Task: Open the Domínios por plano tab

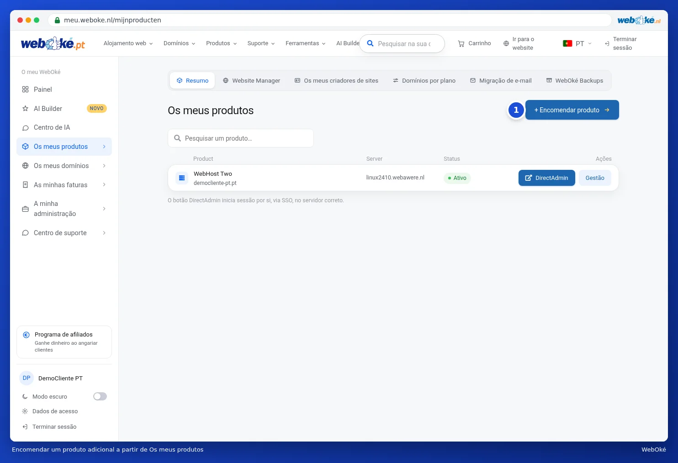Action: 424,81
